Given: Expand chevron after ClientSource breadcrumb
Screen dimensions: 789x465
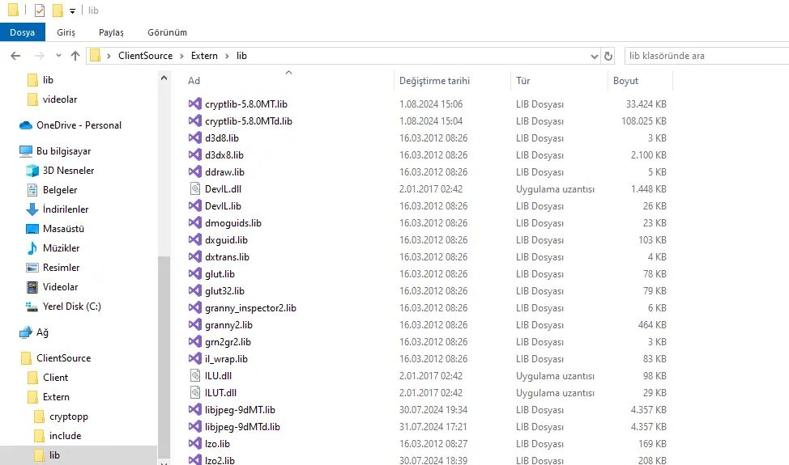Looking at the screenshot, I should pyautogui.click(x=181, y=56).
